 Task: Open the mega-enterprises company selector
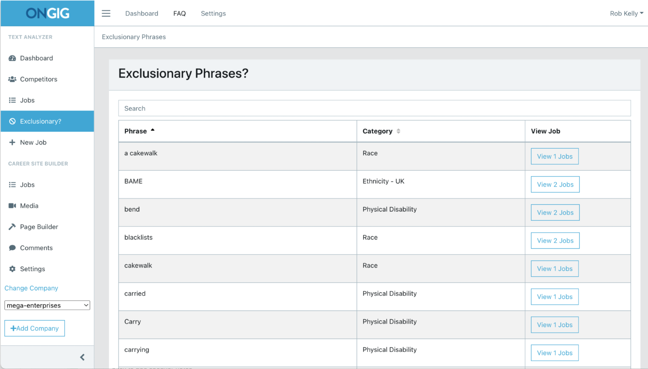click(x=47, y=305)
